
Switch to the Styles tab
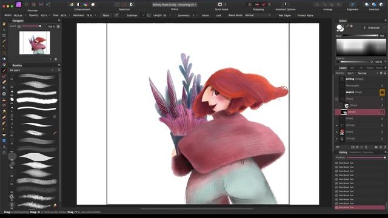point(370,68)
